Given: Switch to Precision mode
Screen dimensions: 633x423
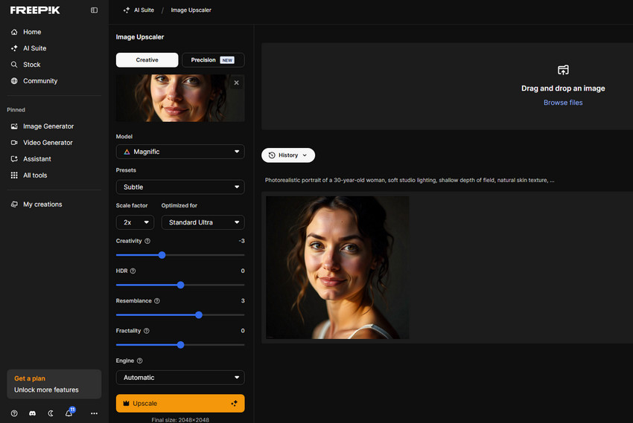Looking at the screenshot, I should (x=212, y=60).
